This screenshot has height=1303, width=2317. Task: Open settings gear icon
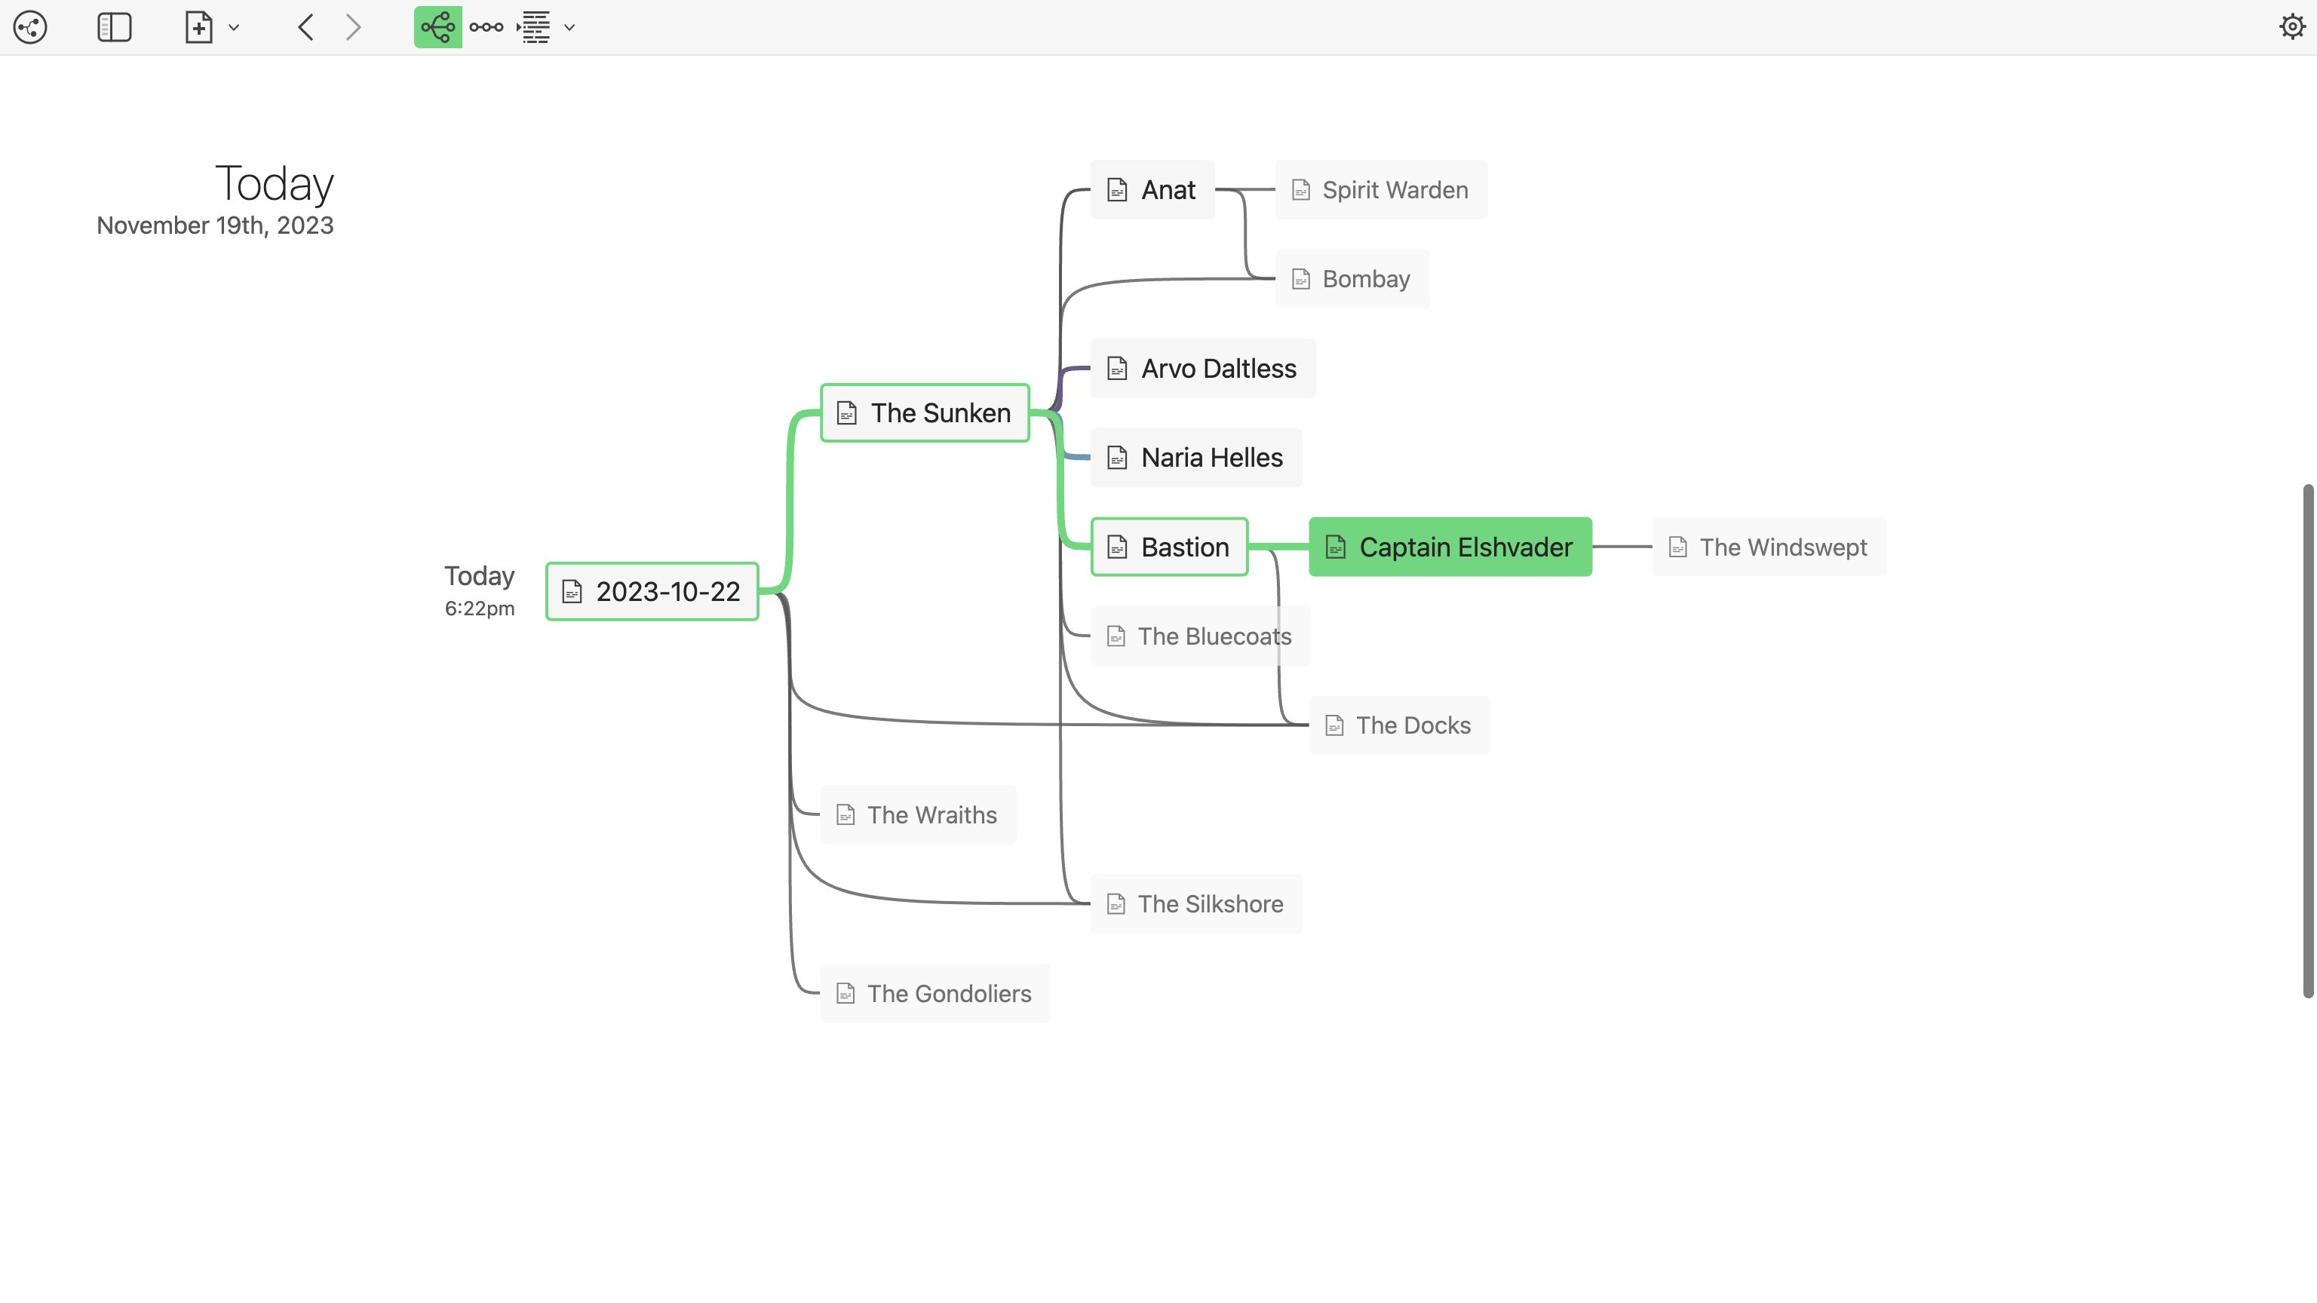click(x=2291, y=27)
